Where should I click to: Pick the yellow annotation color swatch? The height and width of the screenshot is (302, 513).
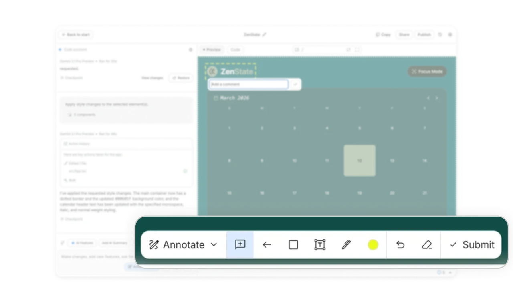point(373,244)
